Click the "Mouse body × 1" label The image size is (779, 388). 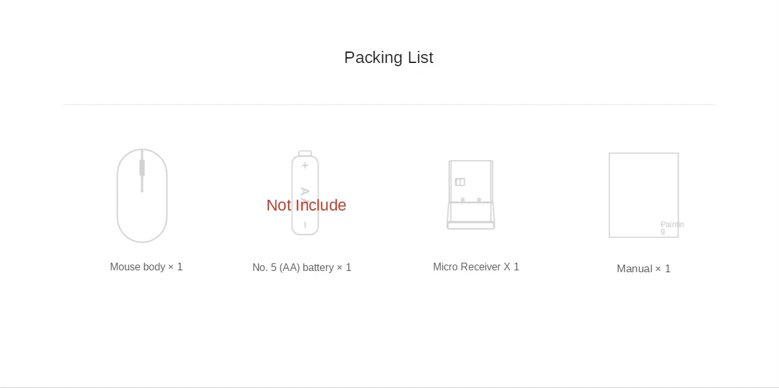[146, 267]
